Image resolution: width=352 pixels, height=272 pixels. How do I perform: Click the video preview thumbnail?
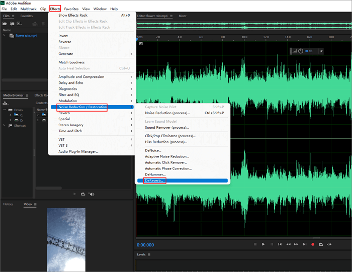(x=66, y=240)
